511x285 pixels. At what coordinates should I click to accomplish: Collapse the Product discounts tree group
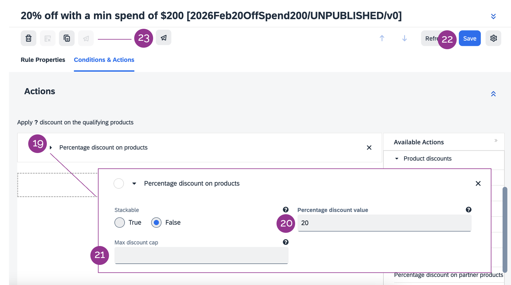pos(397,159)
